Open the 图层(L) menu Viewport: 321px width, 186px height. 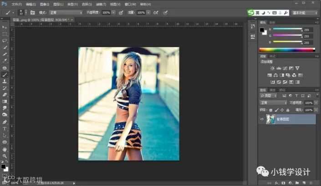pyautogui.click(x=58, y=4)
